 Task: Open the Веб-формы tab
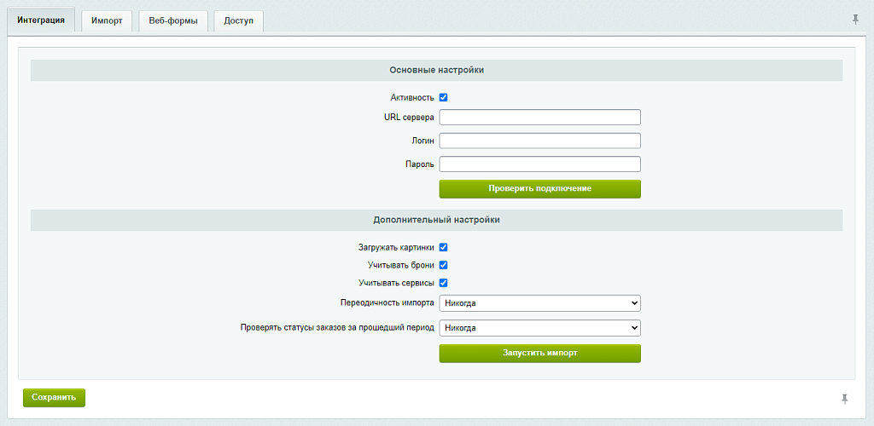[x=173, y=20]
